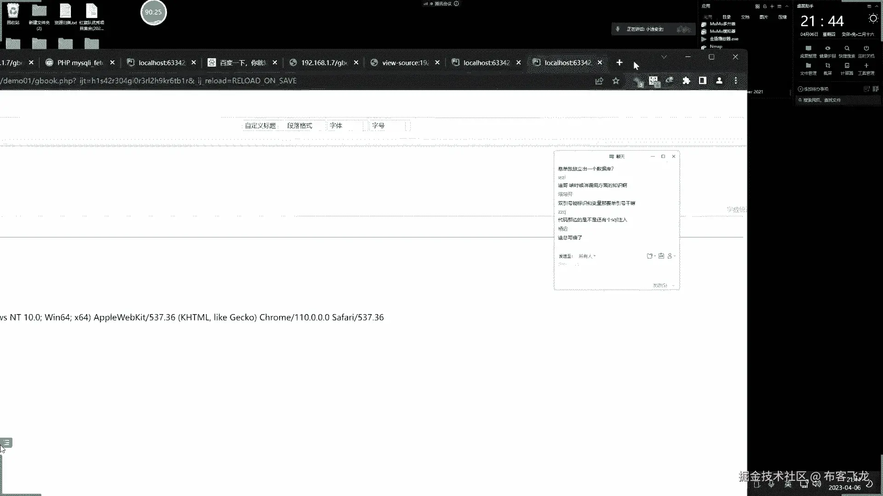This screenshot has height=496, width=883.
Task: Toggle the browser side panel icon
Action: [702, 81]
